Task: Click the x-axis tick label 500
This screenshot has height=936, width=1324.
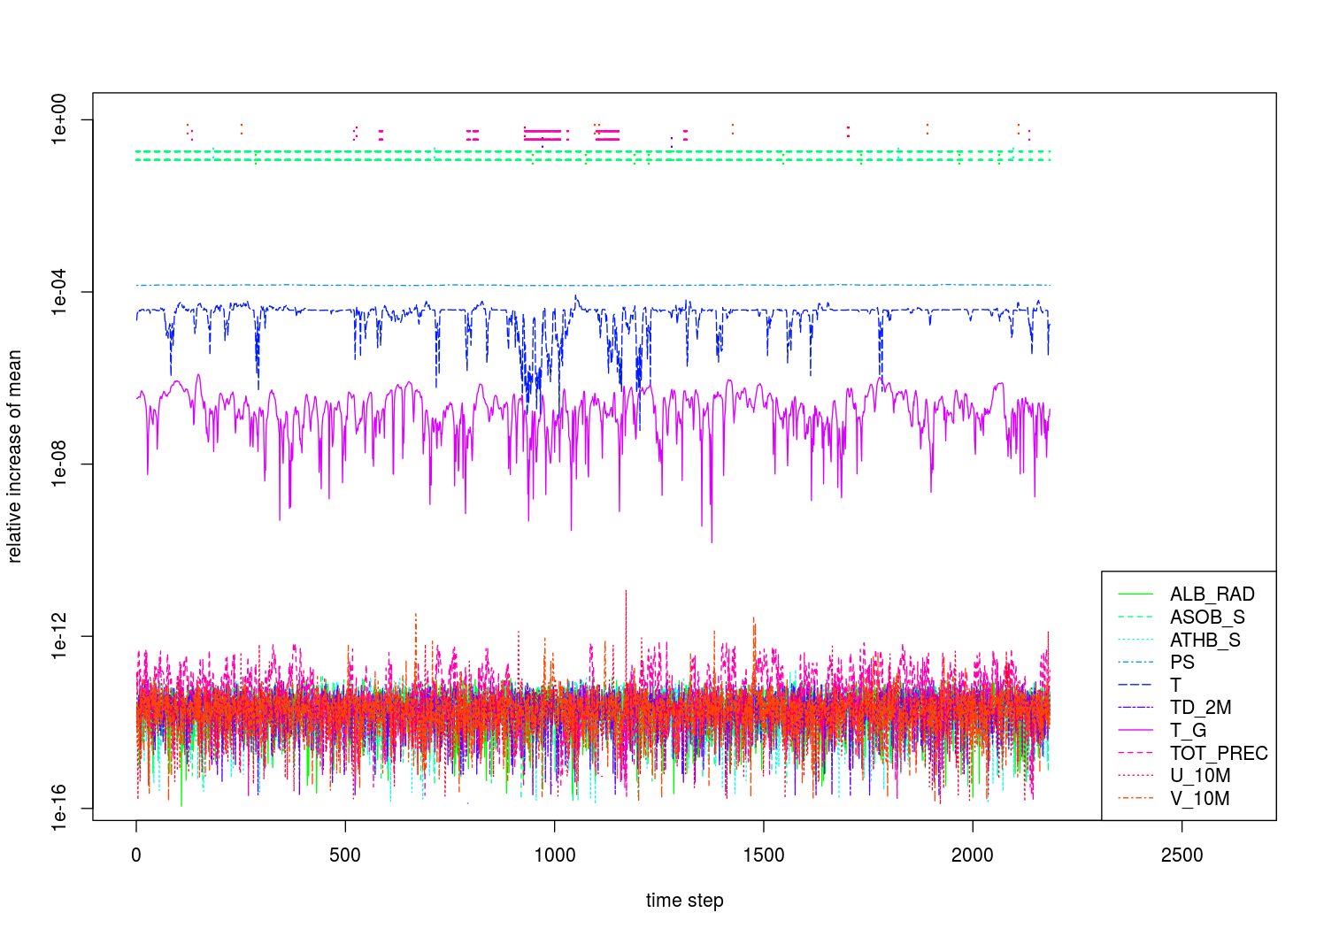Action: pos(345,855)
